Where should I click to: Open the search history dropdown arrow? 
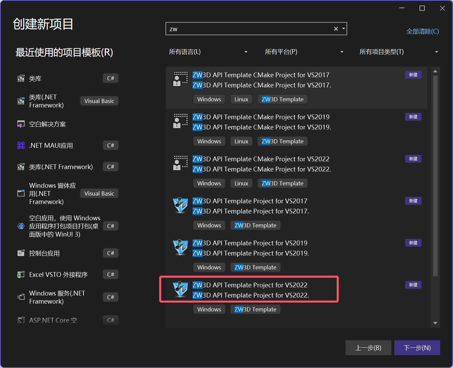pos(343,29)
